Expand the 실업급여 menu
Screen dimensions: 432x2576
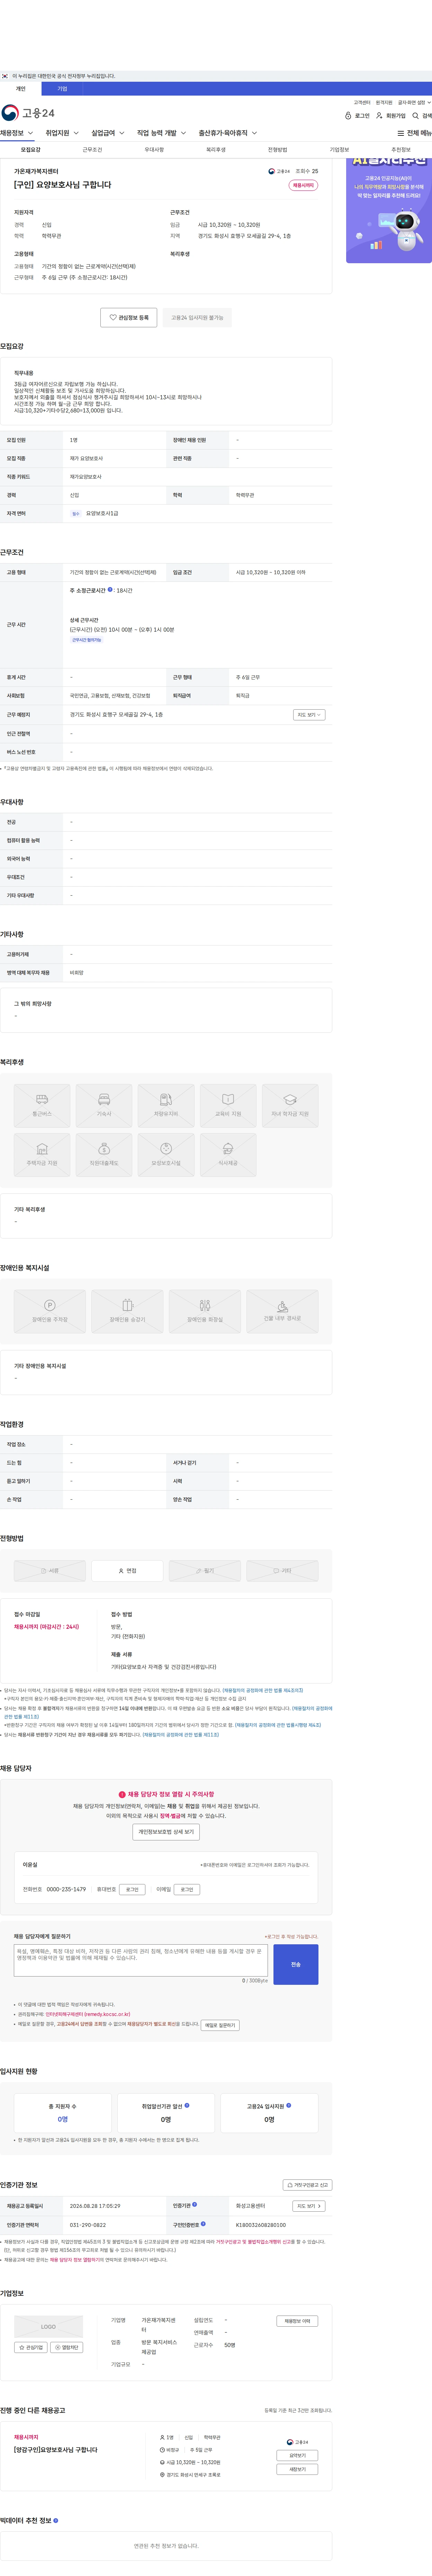click(x=108, y=133)
